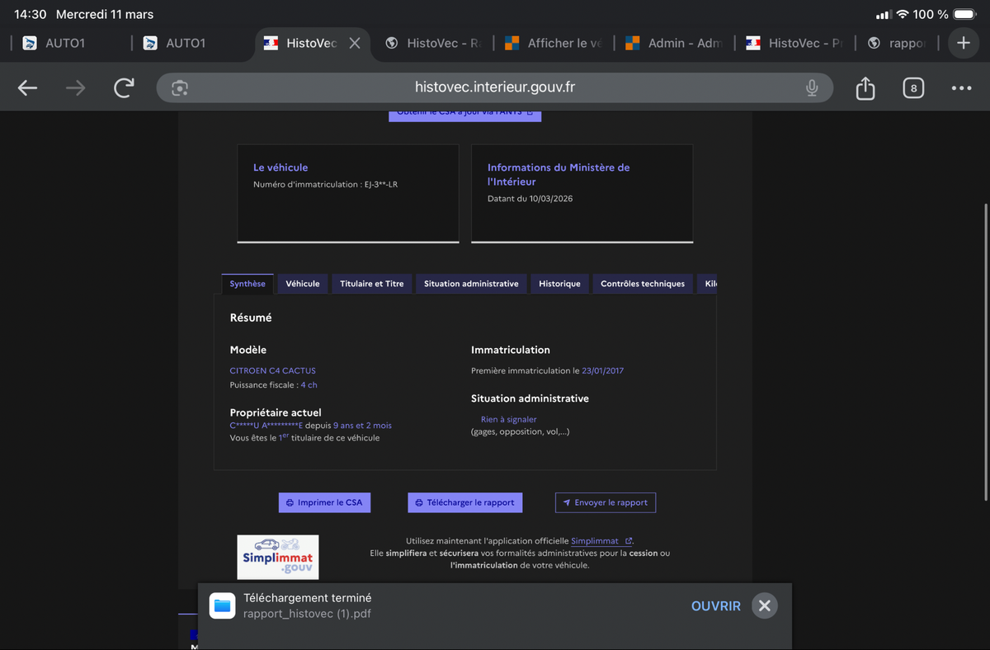Open the share sheet icon
The image size is (990, 650).
[865, 88]
